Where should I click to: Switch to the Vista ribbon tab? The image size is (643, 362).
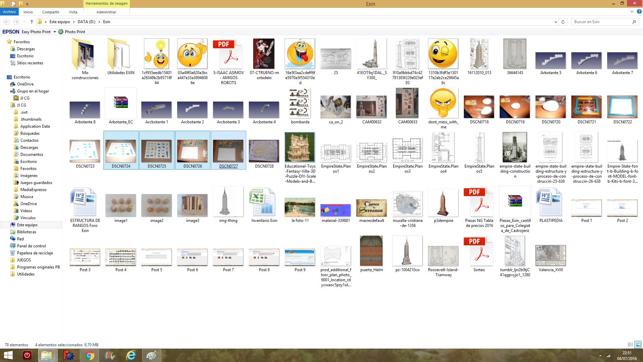(x=73, y=12)
